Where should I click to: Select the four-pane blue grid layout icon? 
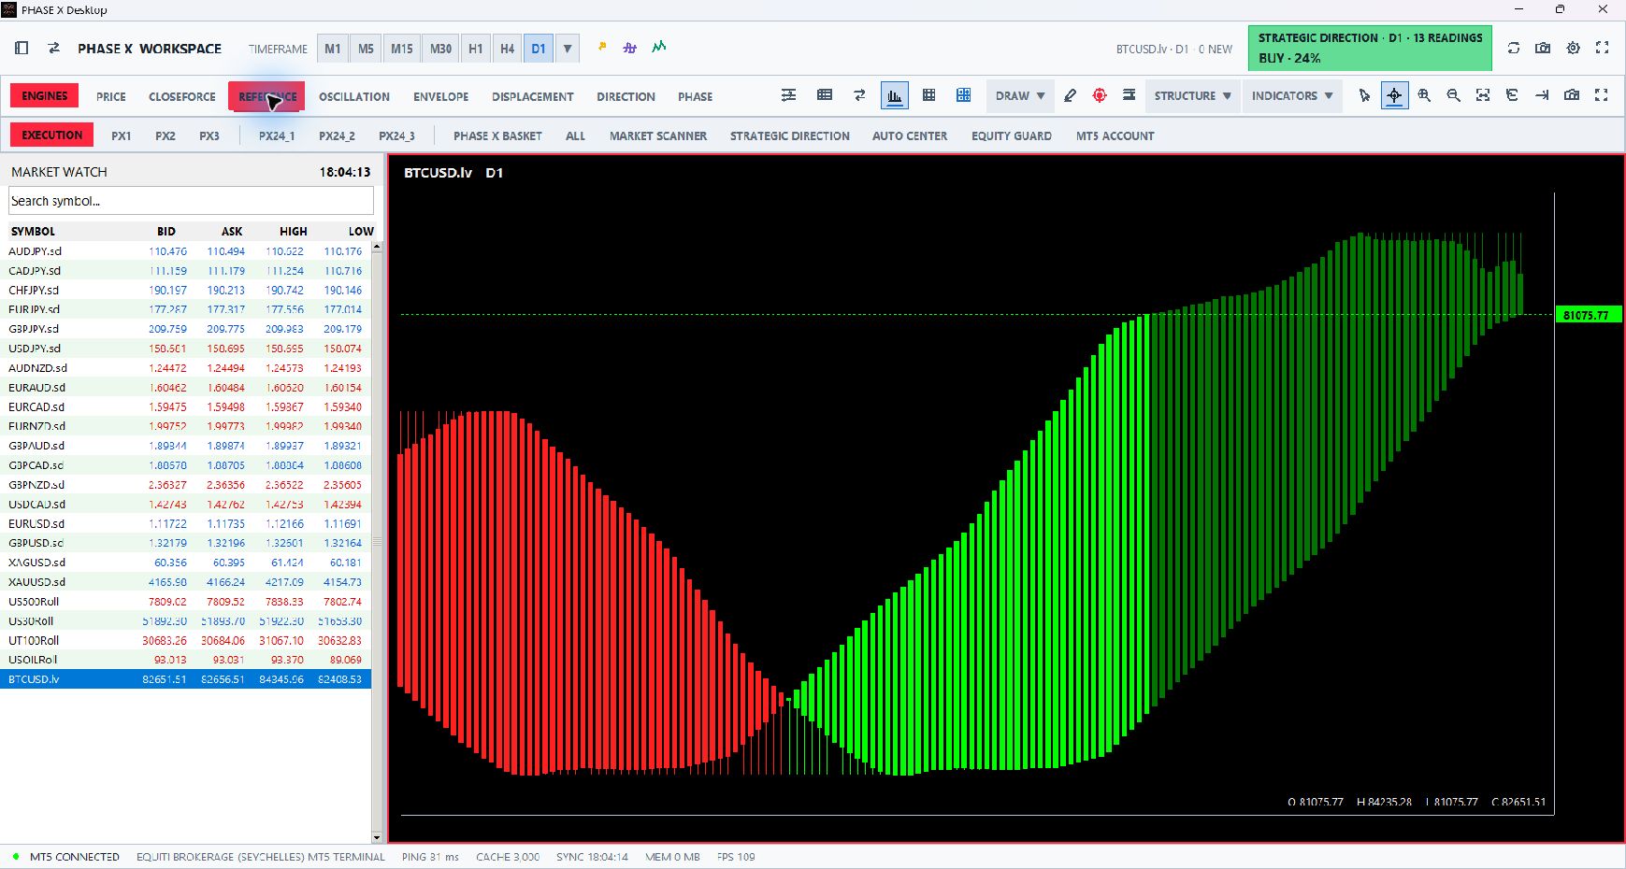964,95
